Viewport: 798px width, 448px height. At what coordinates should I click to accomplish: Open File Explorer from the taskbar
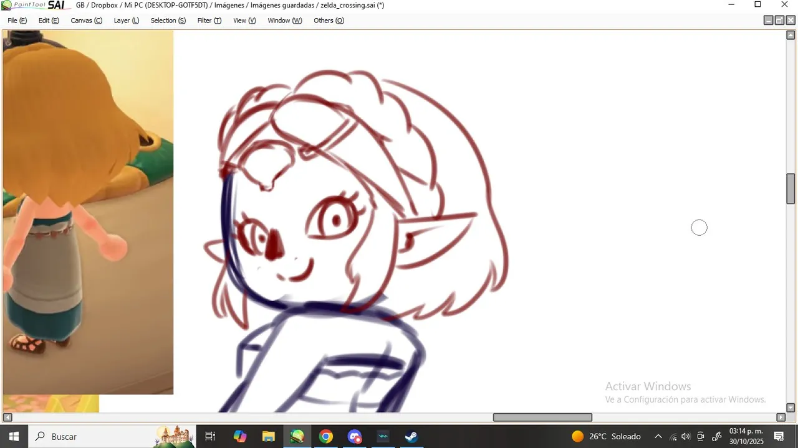pyautogui.click(x=268, y=436)
